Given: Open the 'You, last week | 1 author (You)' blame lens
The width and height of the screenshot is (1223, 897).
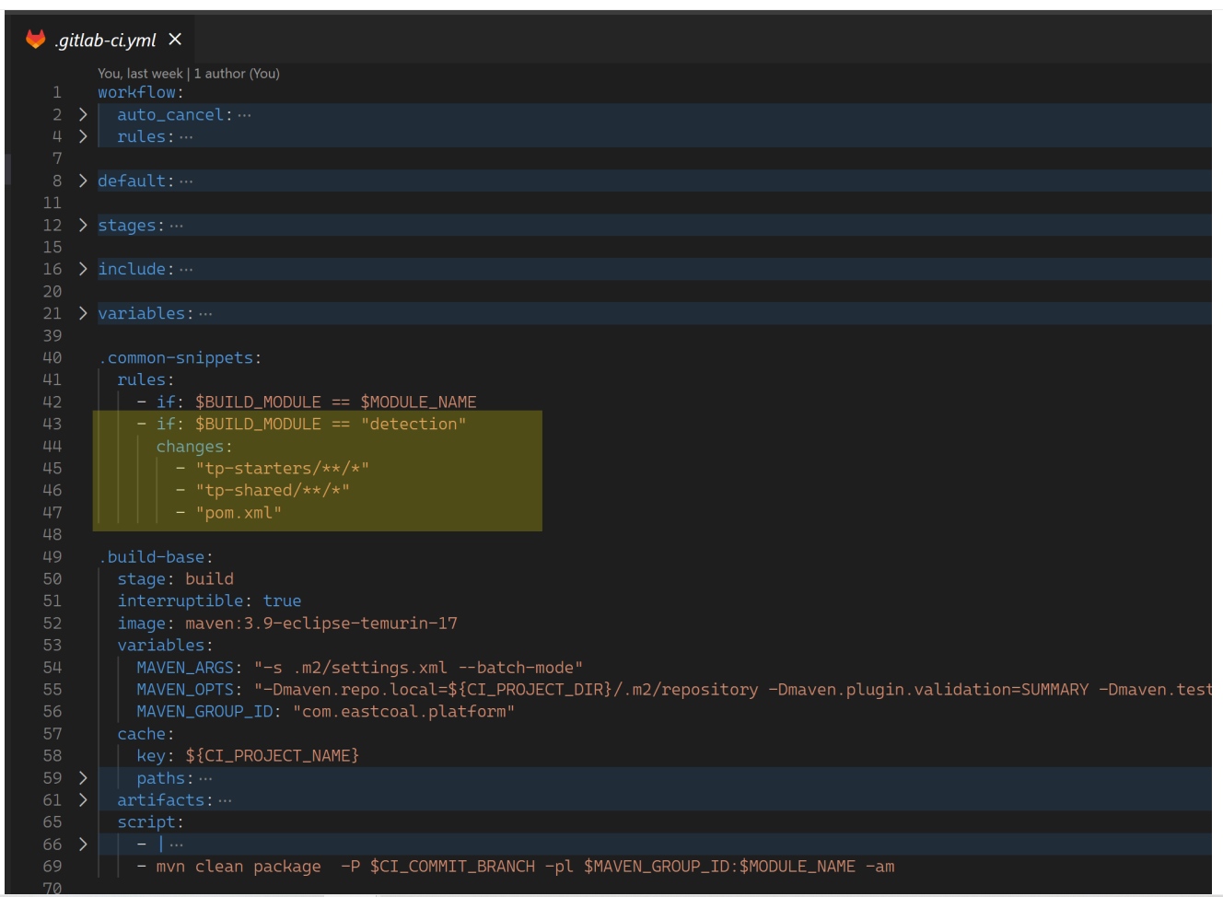Looking at the screenshot, I should tap(189, 74).
